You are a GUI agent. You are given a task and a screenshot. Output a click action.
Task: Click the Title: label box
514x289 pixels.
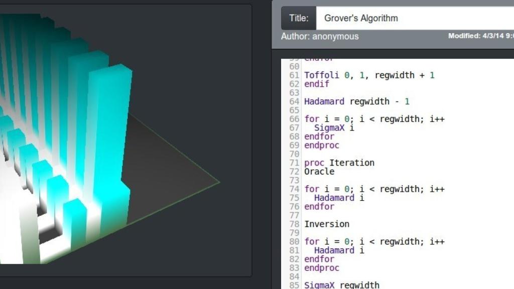pos(299,18)
